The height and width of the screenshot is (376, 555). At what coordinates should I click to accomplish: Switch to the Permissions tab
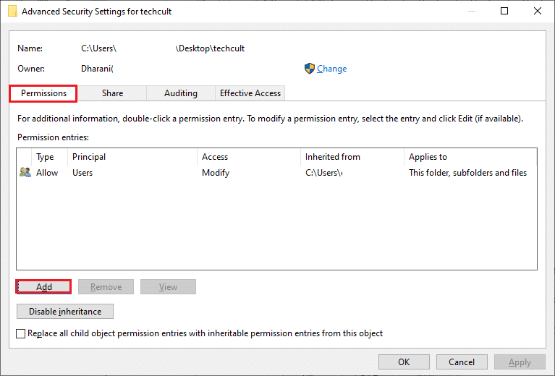tap(43, 93)
